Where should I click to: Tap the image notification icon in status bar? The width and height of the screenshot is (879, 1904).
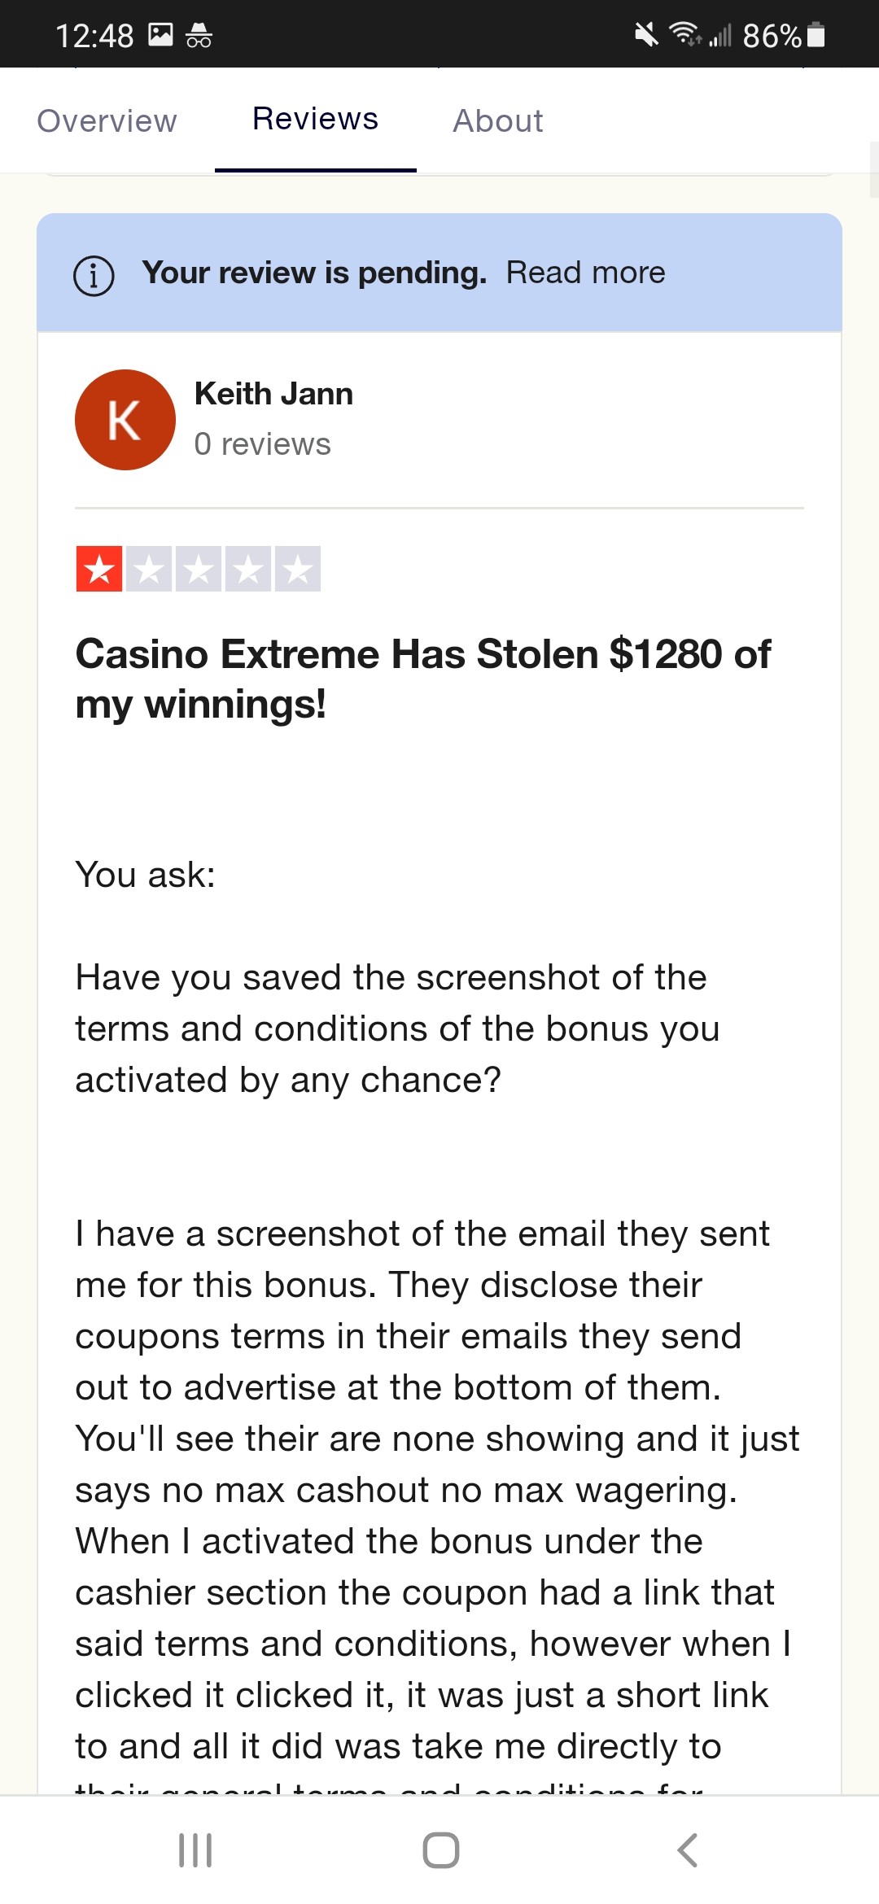click(160, 34)
